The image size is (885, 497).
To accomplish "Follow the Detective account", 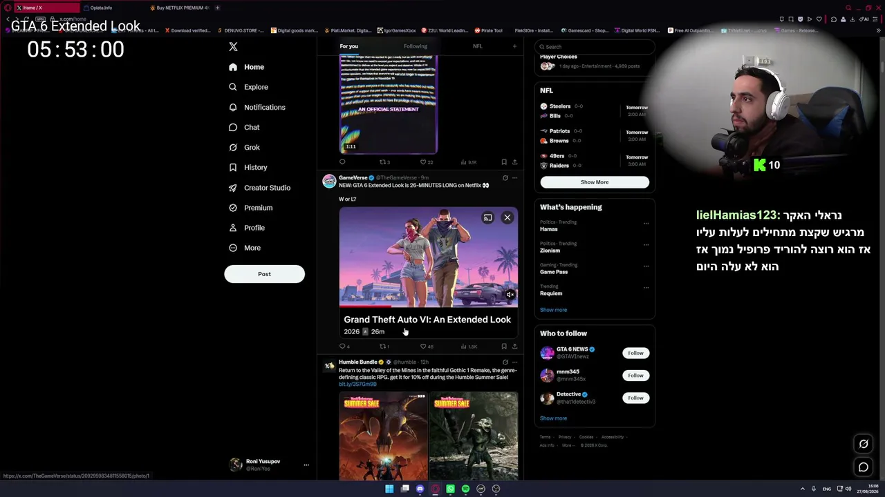I will pyautogui.click(x=635, y=398).
